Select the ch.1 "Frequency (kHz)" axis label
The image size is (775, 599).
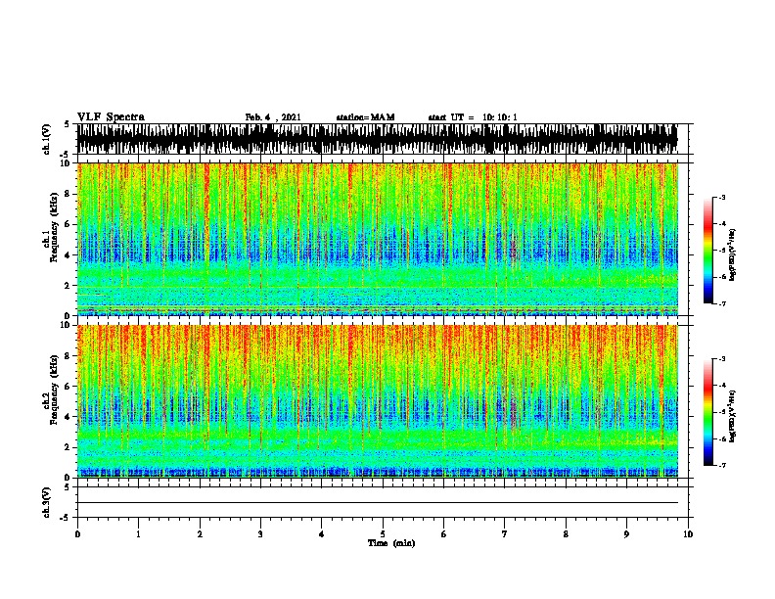pos(54,225)
